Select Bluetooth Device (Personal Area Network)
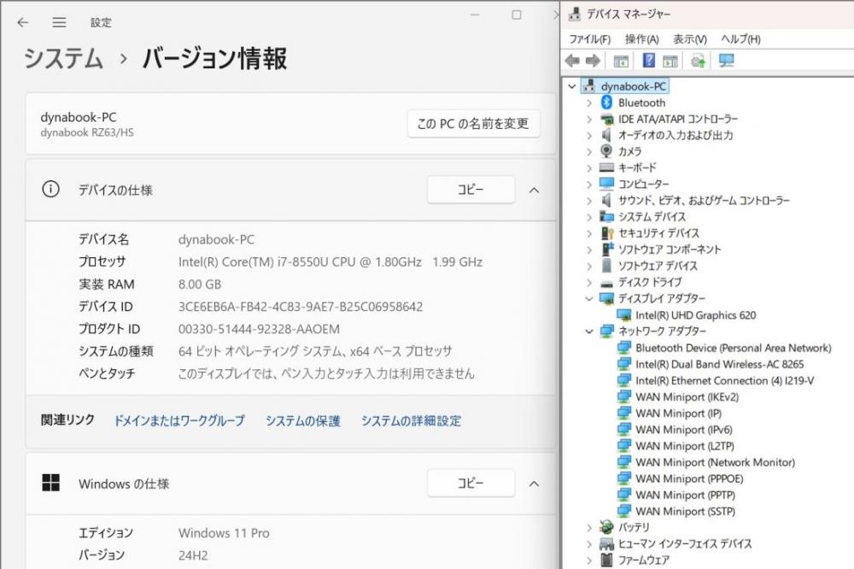This screenshot has height=569, width=854. (733, 348)
